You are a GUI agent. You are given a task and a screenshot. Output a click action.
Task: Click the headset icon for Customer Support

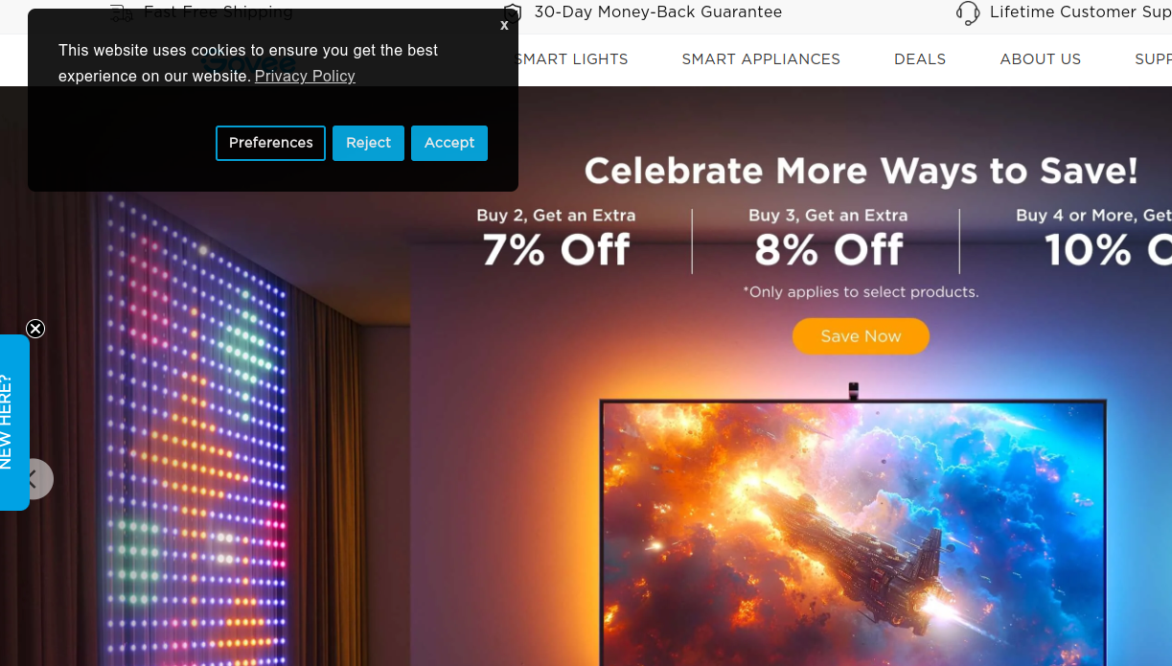968,12
